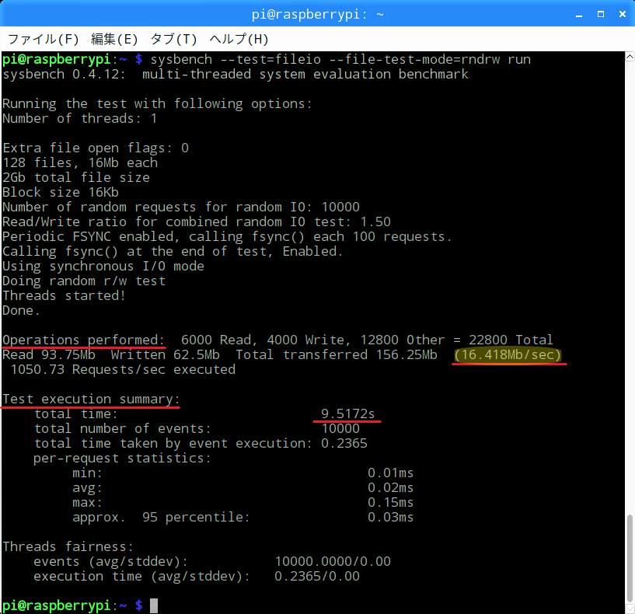Open the ファイル(F) menu
Image resolution: width=635 pixels, height=614 pixels.
pyautogui.click(x=44, y=40)
